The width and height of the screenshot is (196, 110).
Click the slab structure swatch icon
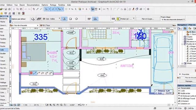tap(113, 19)
